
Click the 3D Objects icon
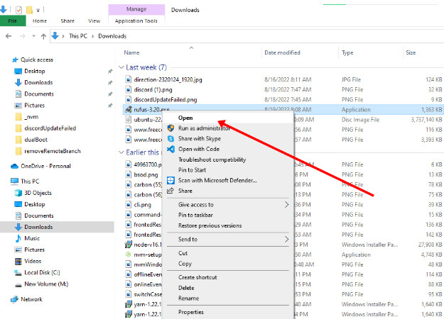tap(18, 193)
